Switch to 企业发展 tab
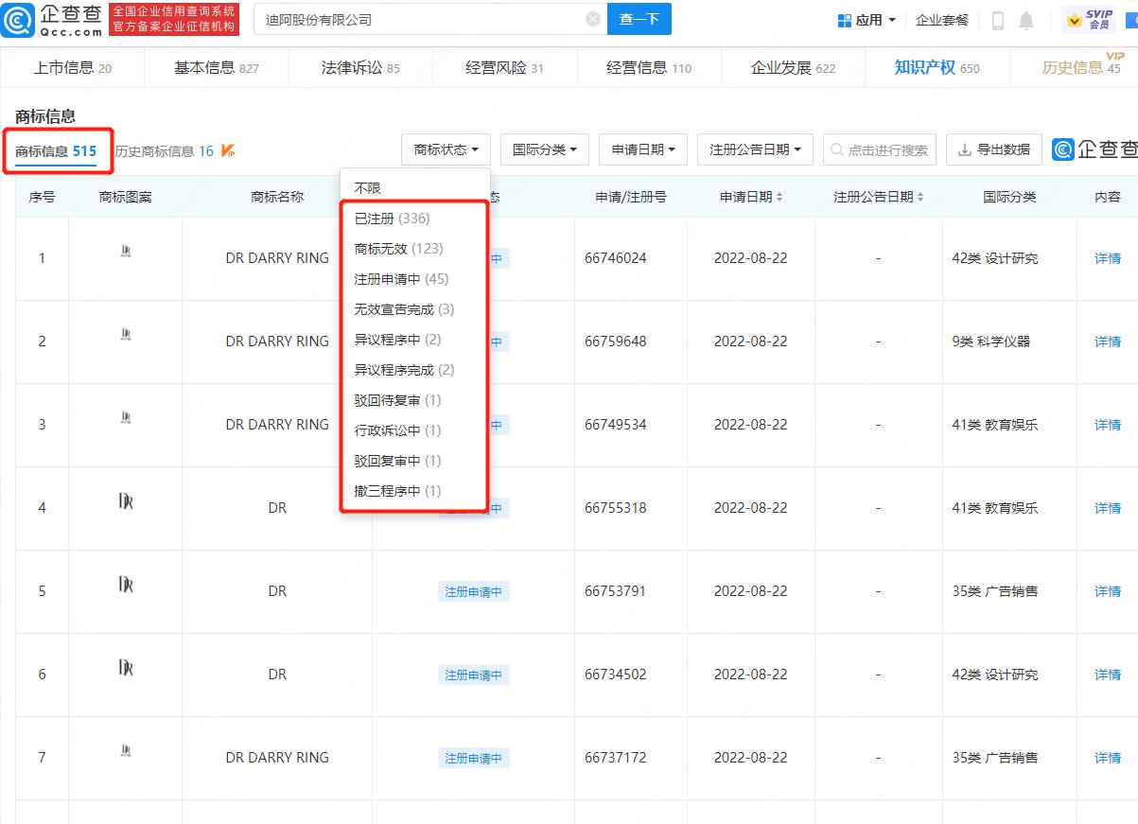Screen dimensions: 1138x824 point(793,68)
